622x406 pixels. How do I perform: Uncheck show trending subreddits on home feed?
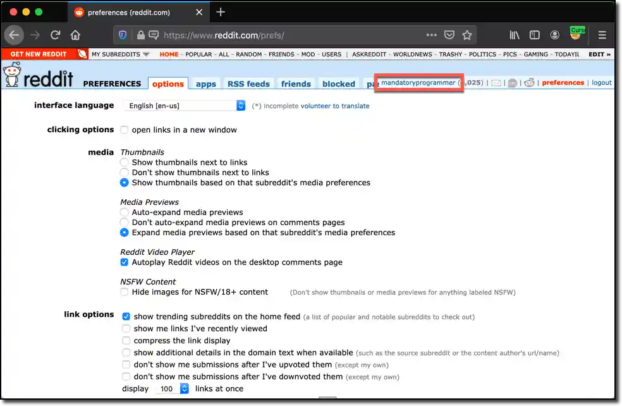click(x=126, y=317)
